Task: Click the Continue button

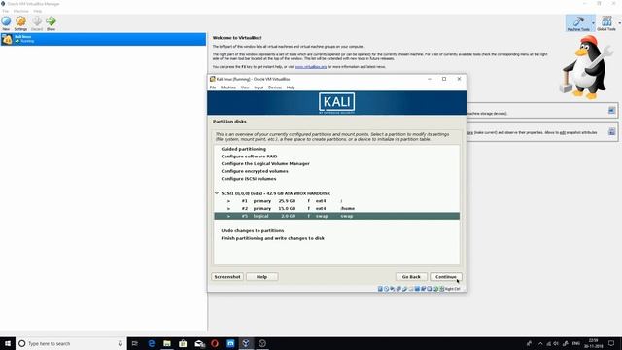Action: click(446, 276)
